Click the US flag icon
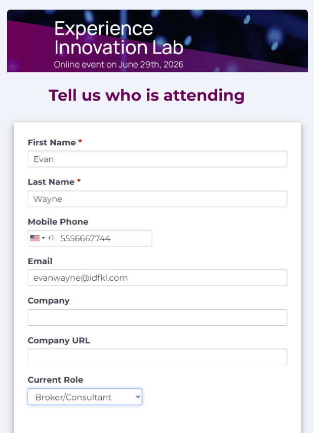Screen dimensions: 314x433 coord(34,238)
